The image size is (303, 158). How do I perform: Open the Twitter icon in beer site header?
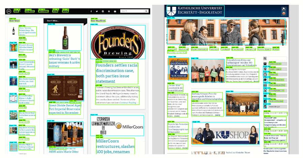tap(97, 11)
